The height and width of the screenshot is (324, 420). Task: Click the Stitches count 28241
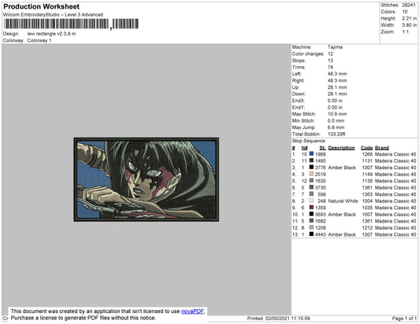pyautogui.click(x=408, y=5)
